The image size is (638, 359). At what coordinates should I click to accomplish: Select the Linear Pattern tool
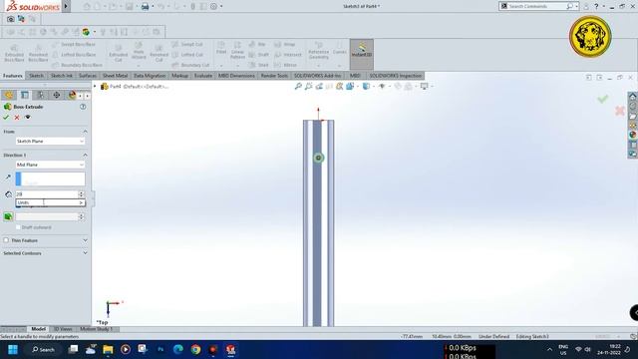click(x=237, y=50)
